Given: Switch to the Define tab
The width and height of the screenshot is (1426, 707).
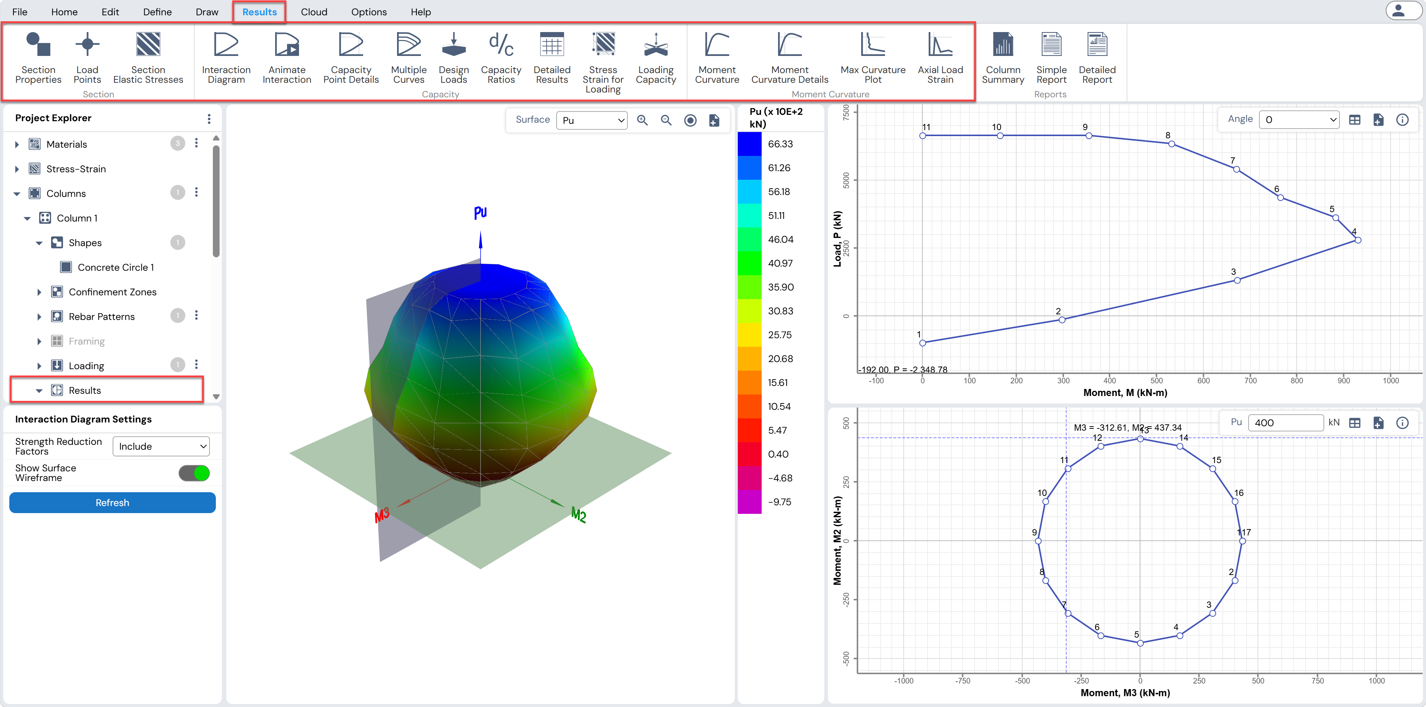Looking at the screenshot, I should pos(157,12).
